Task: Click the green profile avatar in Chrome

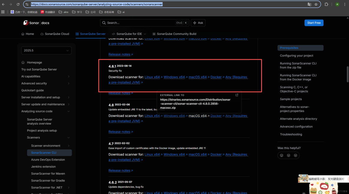Action: point(337,4)
